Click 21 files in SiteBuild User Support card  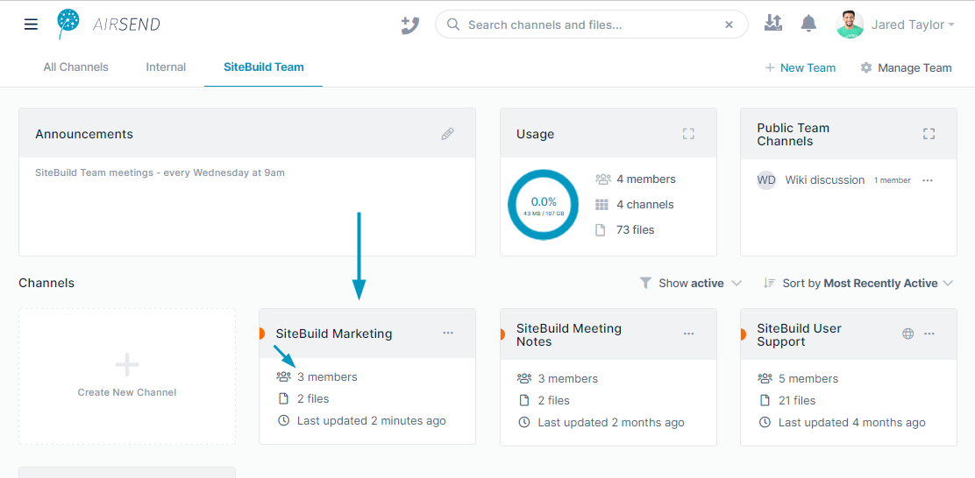(797, 400)
